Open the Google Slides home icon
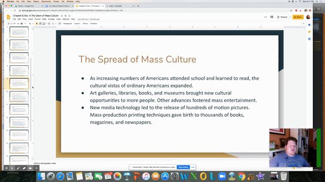The height and width of the screenshot is (182, 325). click(9, 17)
